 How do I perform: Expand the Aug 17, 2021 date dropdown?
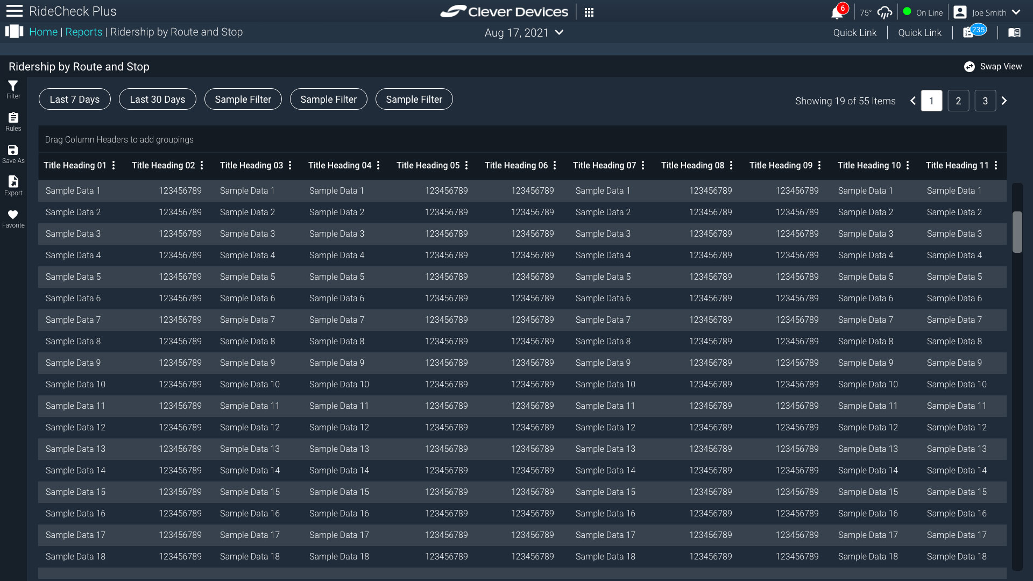coord(560,32)
